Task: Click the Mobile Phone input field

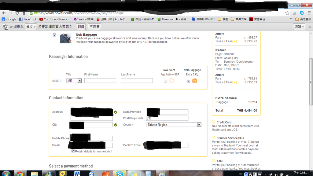Action: tap(92, 138)
